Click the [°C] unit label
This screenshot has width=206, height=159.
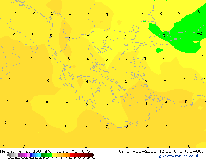pos(75,151)
